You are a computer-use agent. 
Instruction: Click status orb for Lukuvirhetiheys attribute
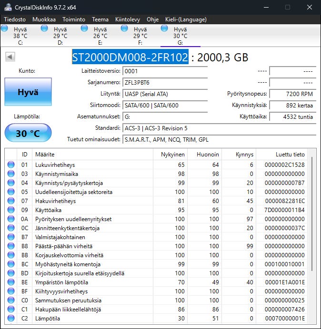coord(11,164)
